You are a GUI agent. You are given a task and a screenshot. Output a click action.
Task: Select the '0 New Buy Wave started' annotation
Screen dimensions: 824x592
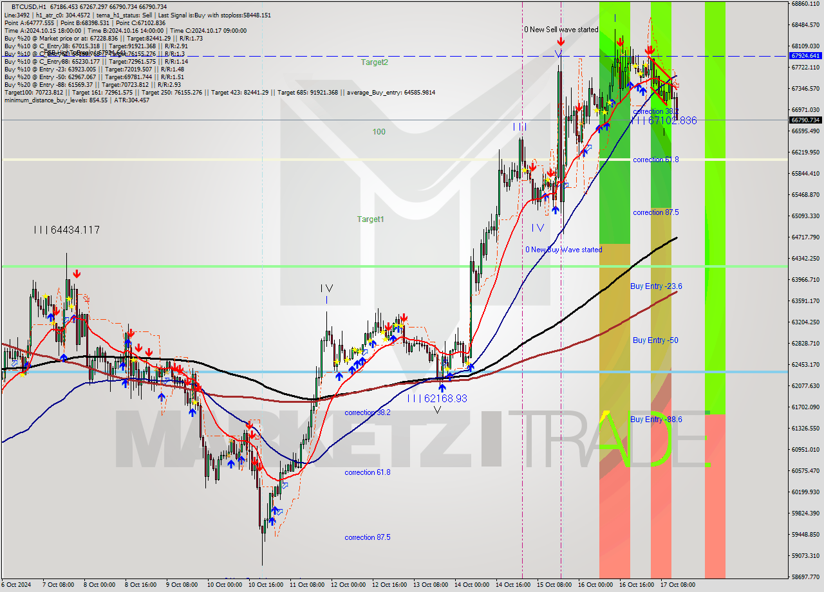(x=564, y=250)
